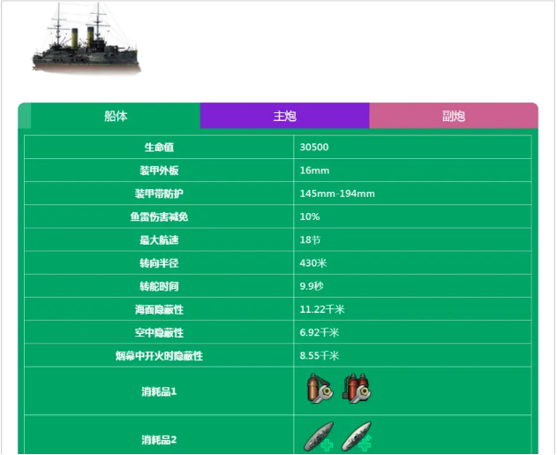Click the 烟幕中开火时隐蔽性 label
Viewport: 557px width, 455px height.
click(x=159, y=356)
